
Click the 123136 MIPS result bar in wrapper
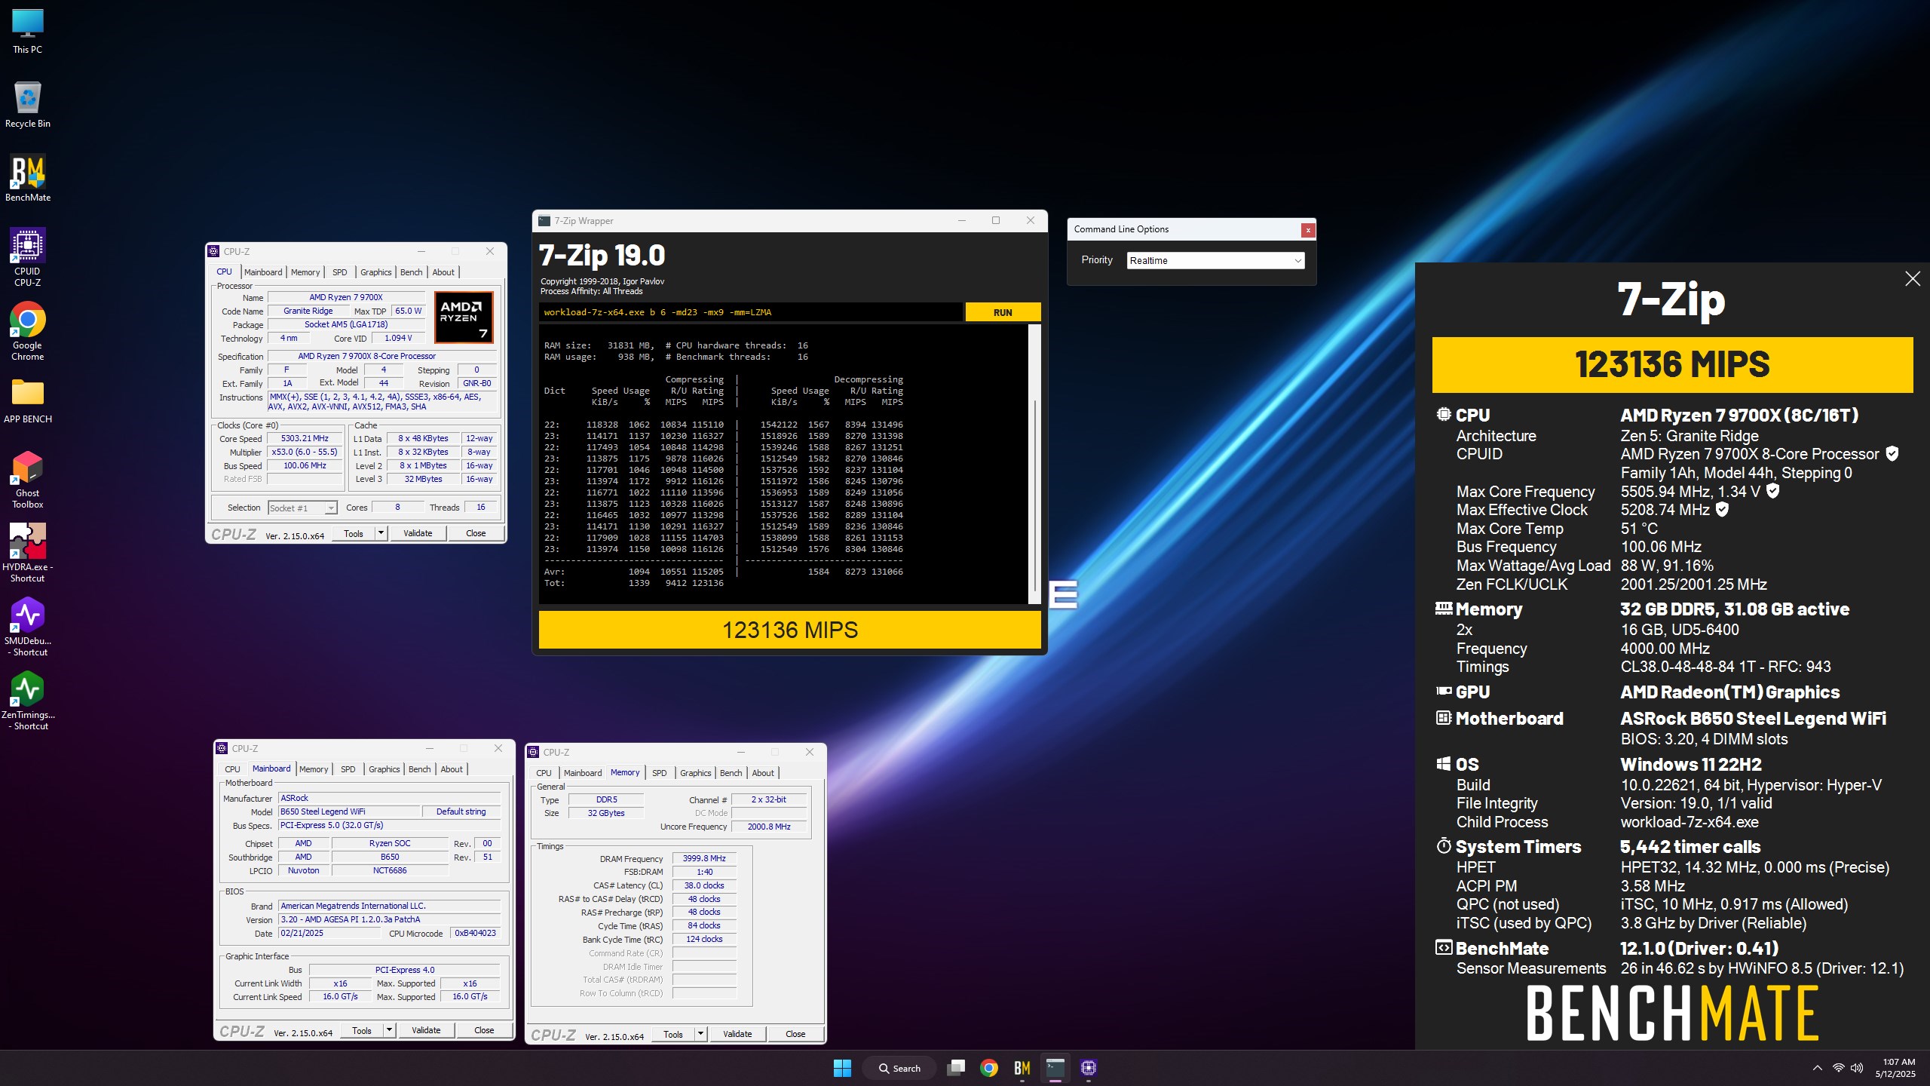[789, 630]
